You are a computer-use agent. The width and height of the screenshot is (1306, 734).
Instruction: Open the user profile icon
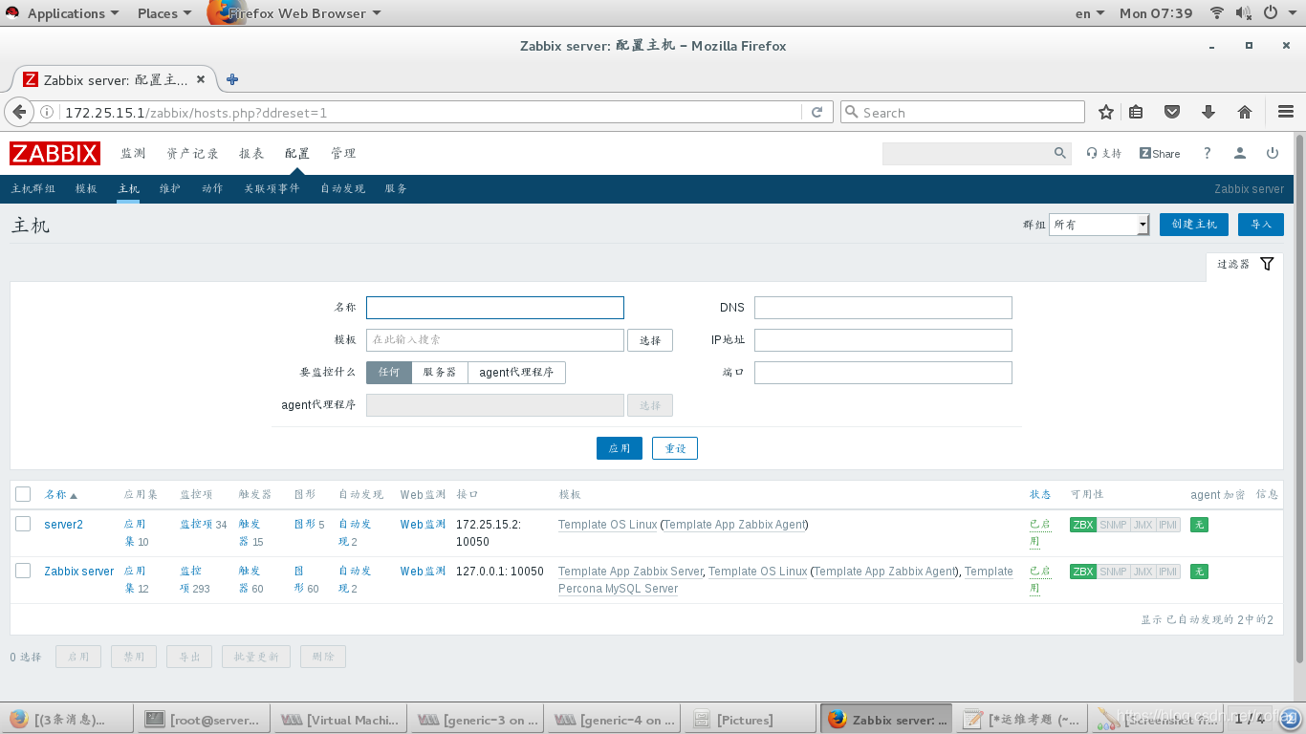tap(1240, 153)
